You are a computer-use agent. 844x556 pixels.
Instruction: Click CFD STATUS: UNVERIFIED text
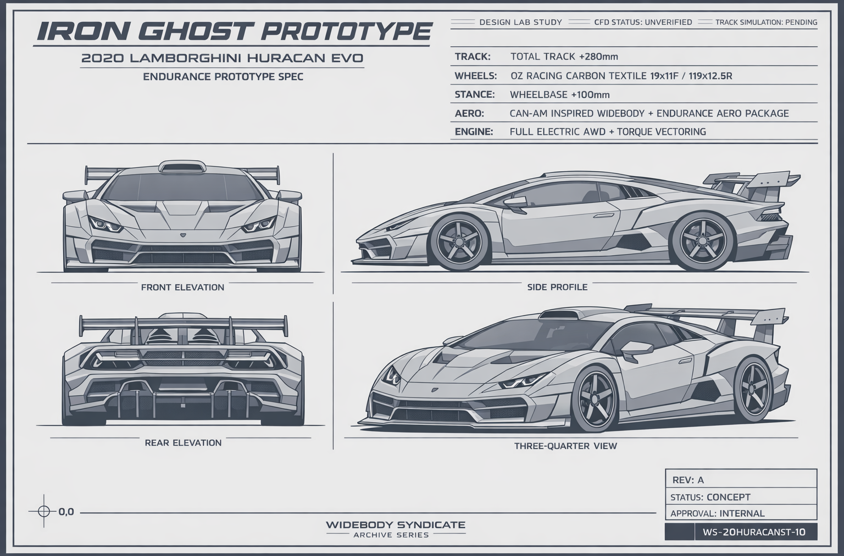tap(643, 23)
